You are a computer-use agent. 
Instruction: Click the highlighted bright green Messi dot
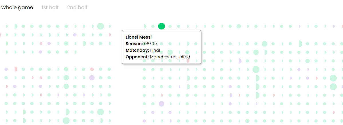pos(161,26)
